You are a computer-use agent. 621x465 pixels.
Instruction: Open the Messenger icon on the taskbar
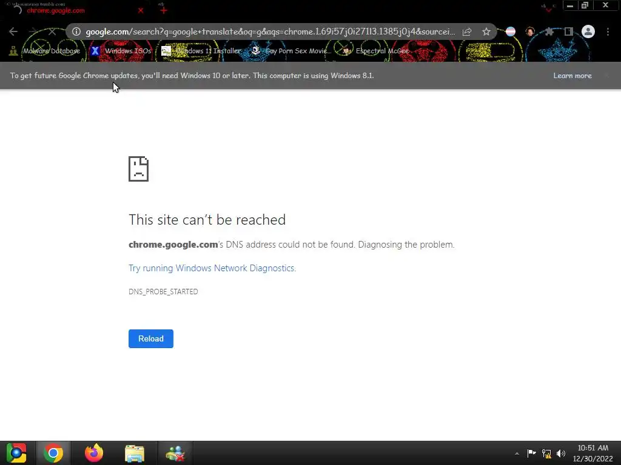click(175, 453)
